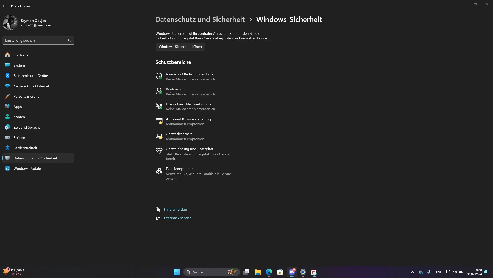The width and height of the screenshot is (493, 279).
Task: Click the Windows Update sync icon
Action: tap(7, 168)
